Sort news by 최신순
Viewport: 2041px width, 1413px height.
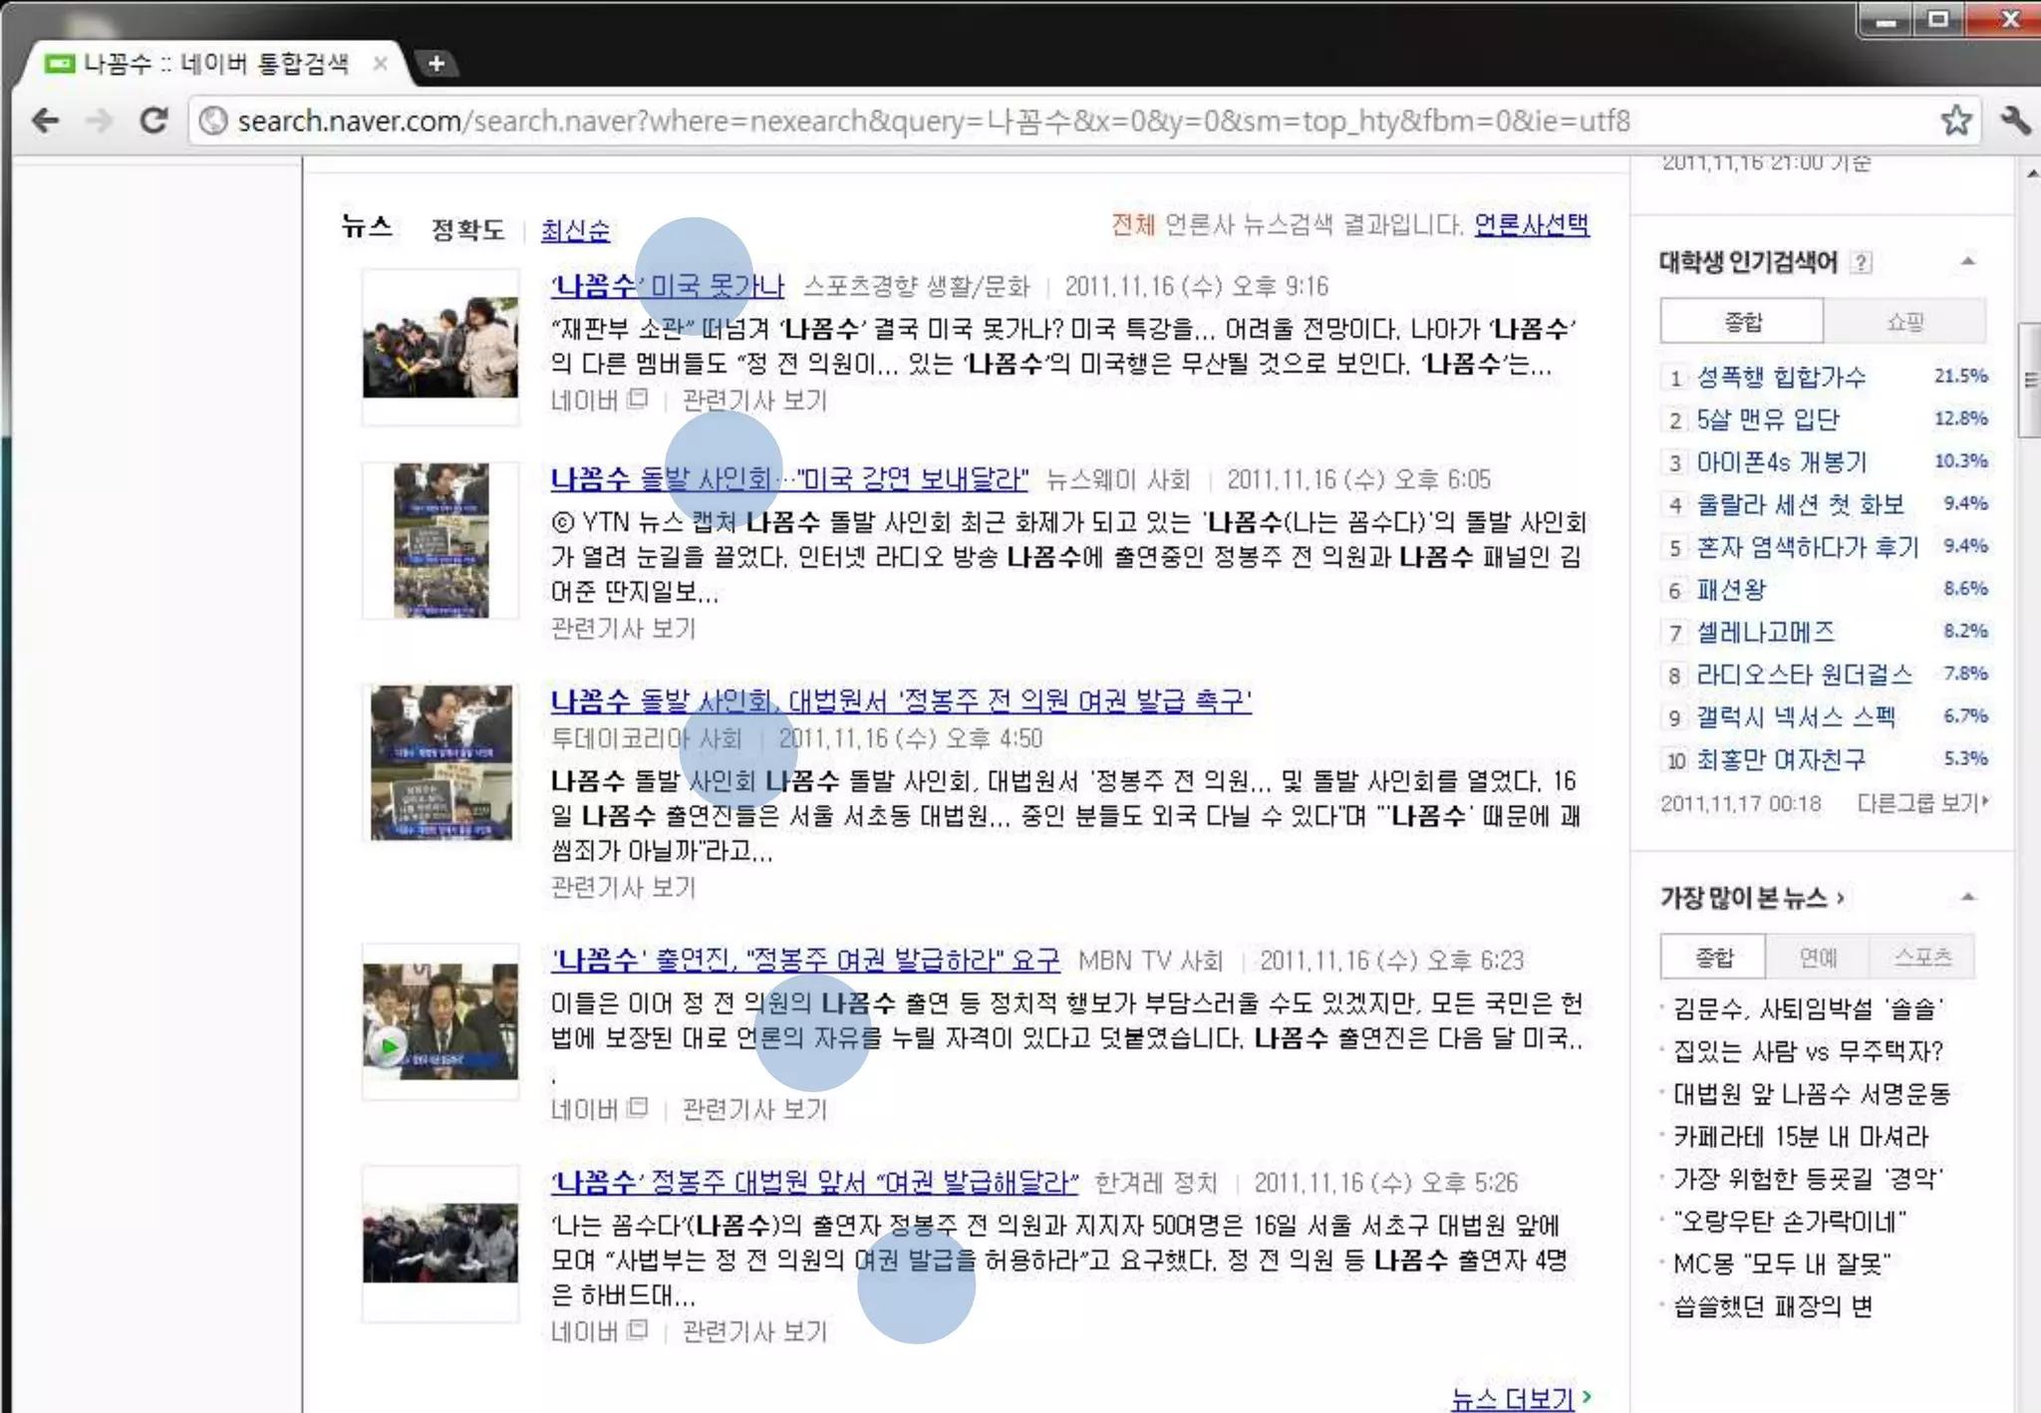click(x=575, y=231)
